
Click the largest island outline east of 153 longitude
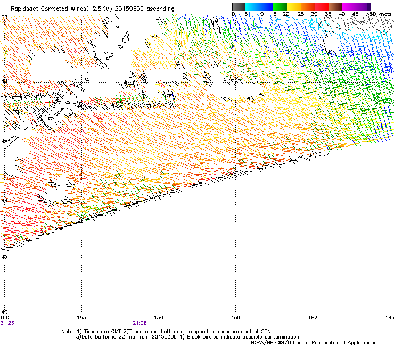126,36
